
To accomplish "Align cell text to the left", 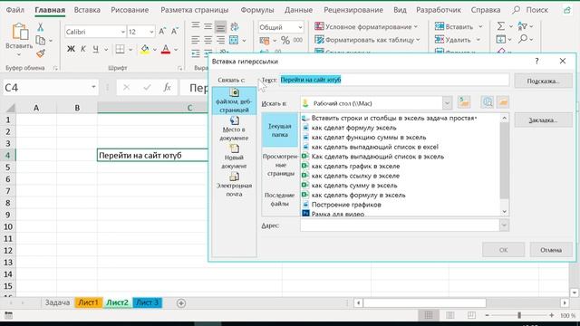I will tap(196, 40).
